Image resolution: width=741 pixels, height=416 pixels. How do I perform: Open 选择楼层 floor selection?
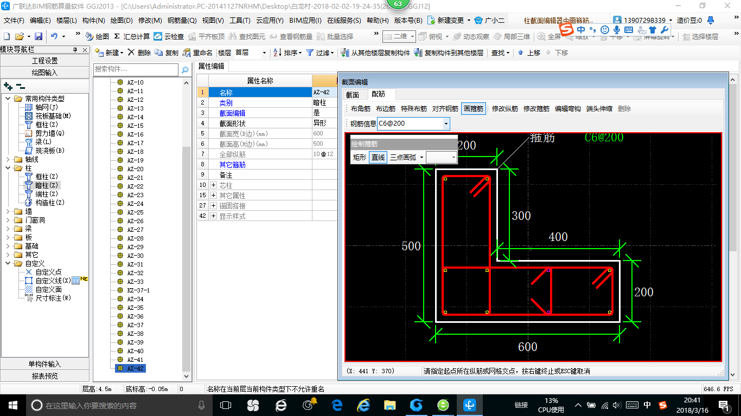click(701, 36)
